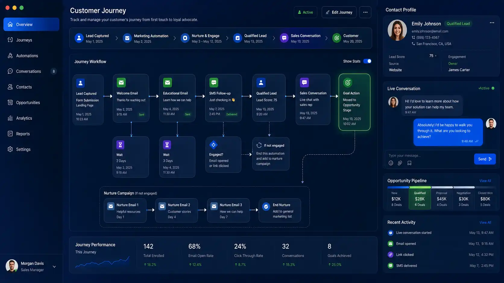Click the If not engaged loop icon
504x283 pixels.
pos(259,145)
